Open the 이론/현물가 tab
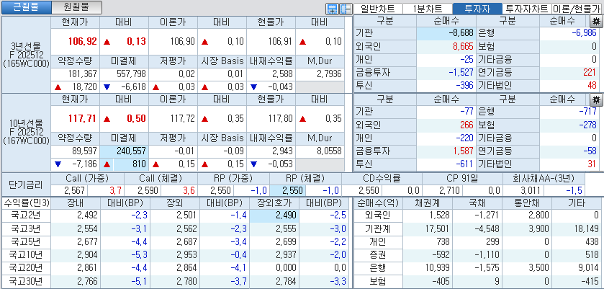 point(577,9)
